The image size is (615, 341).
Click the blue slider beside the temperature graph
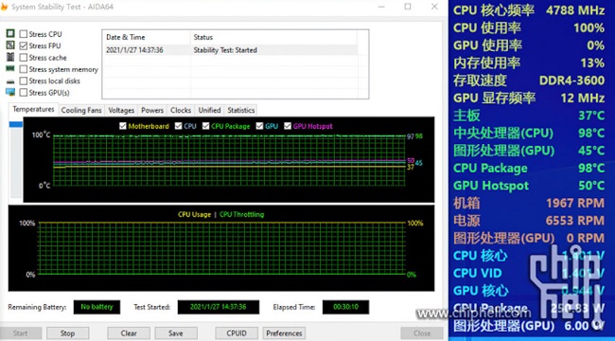coord(16,124)
